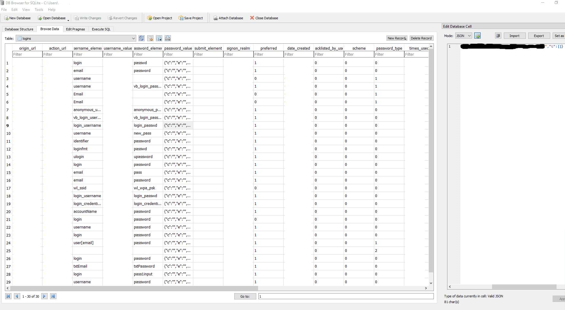
Task: Click the Go to row input field
Action: (x=346, y=296)
